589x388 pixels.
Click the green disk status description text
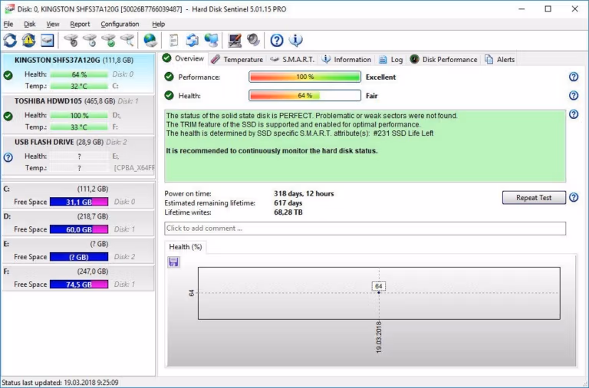[x=365, y=146]
